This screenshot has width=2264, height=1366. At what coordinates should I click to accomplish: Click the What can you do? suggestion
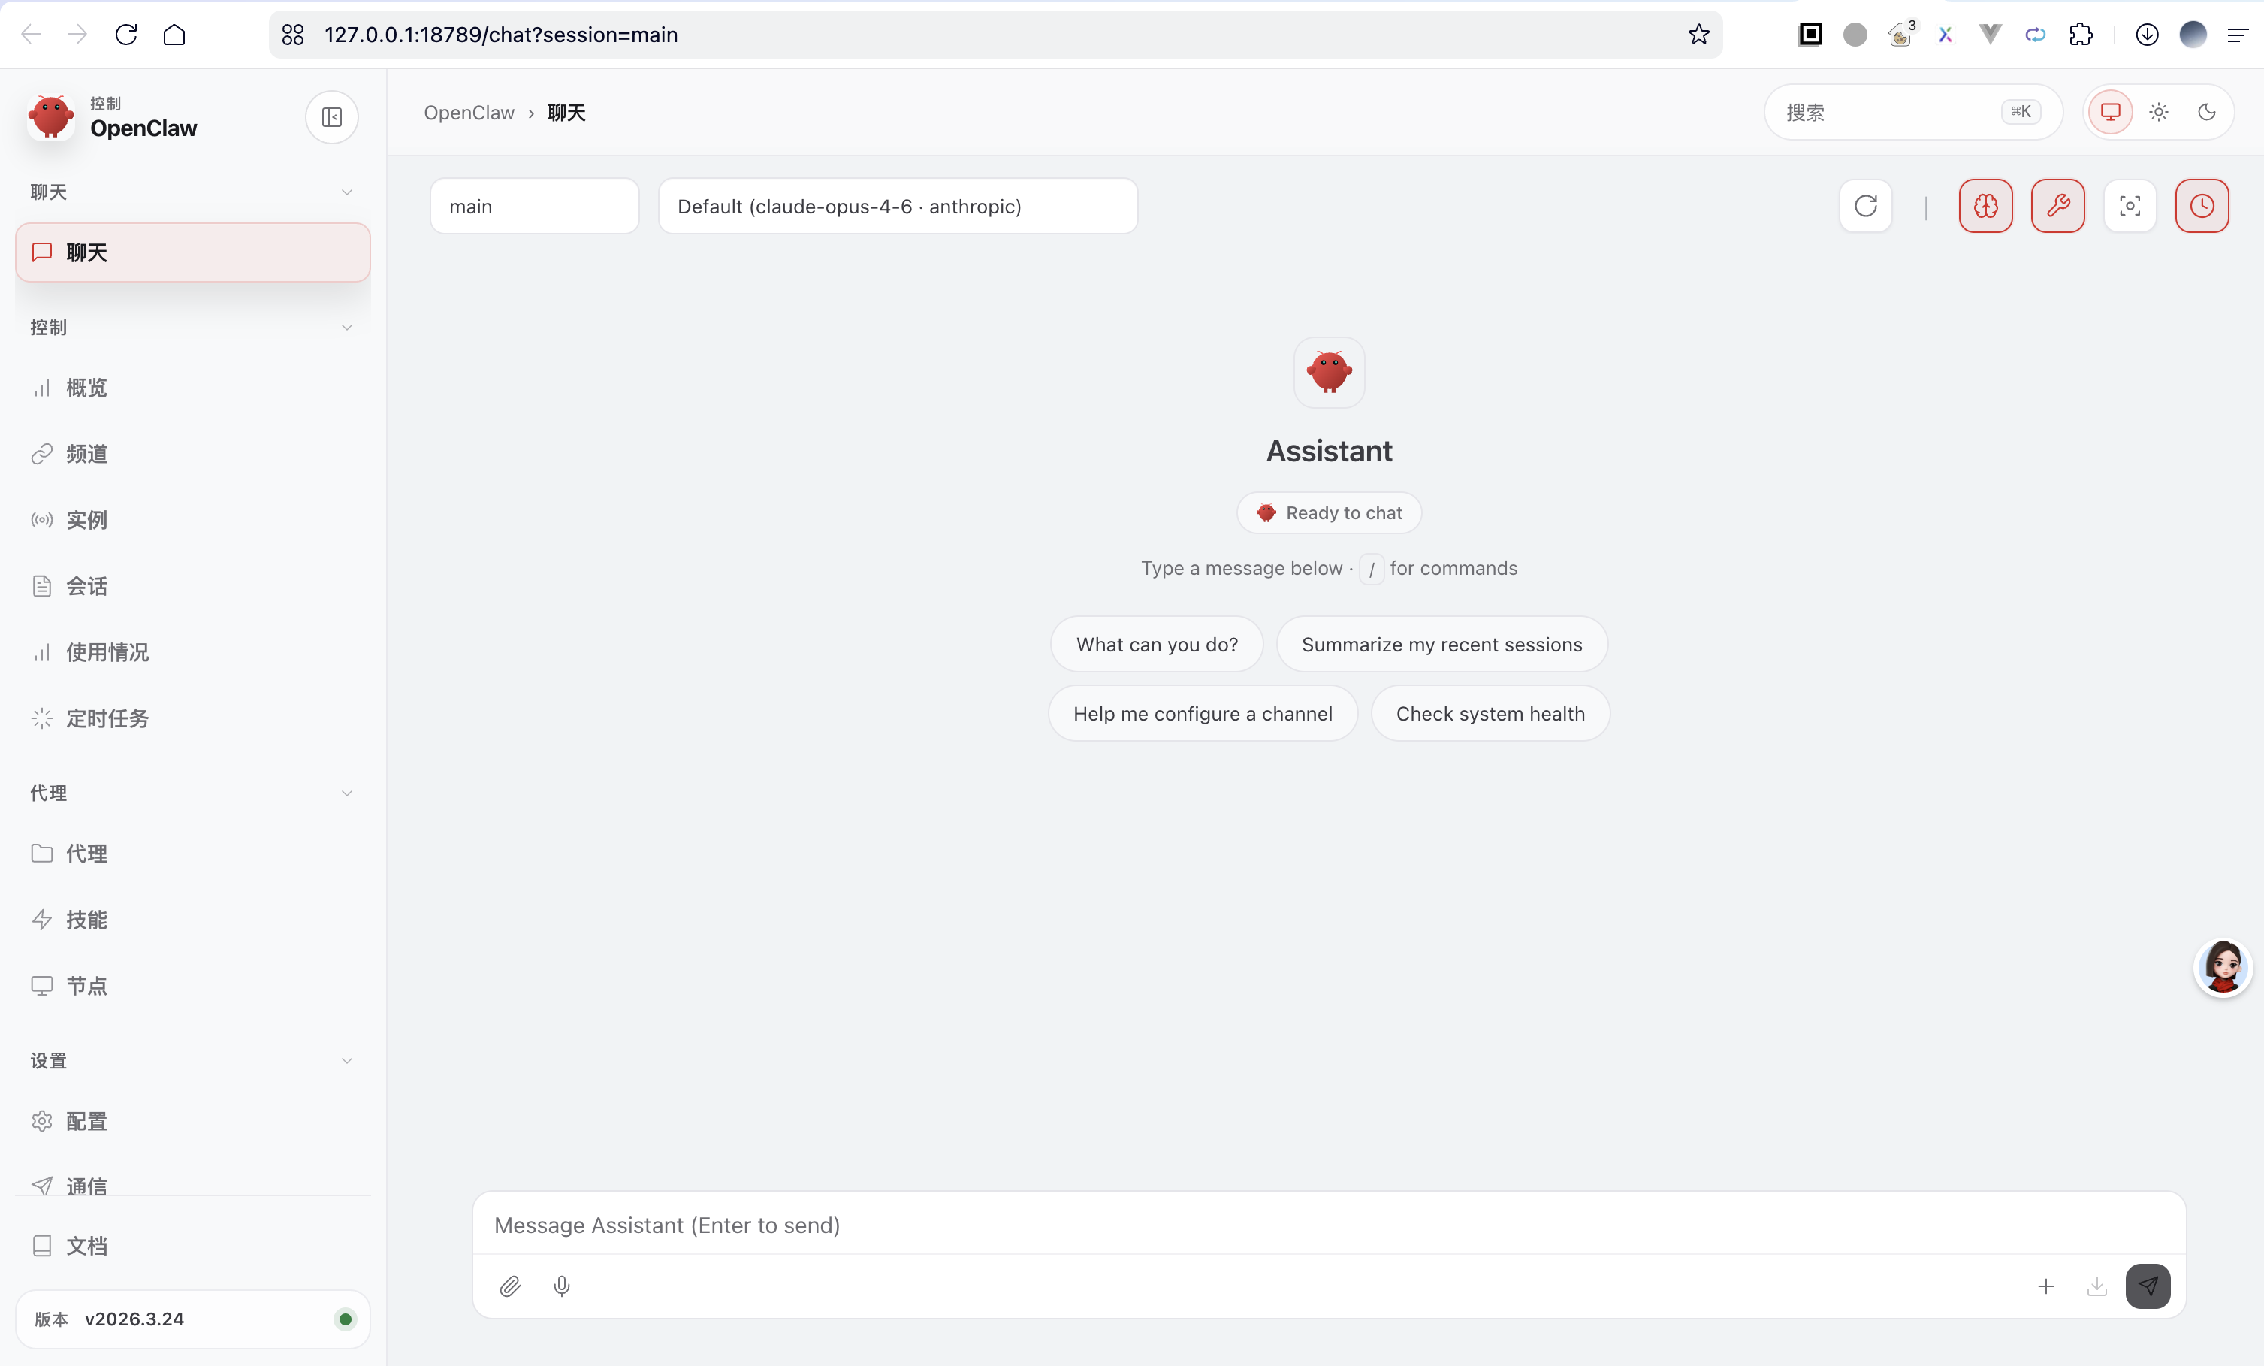click(x=1156, y=645)
